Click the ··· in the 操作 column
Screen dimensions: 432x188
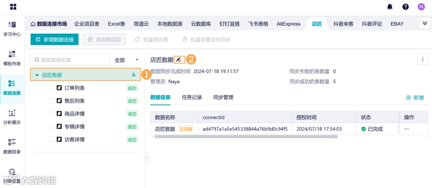click(x=407, y=129)
